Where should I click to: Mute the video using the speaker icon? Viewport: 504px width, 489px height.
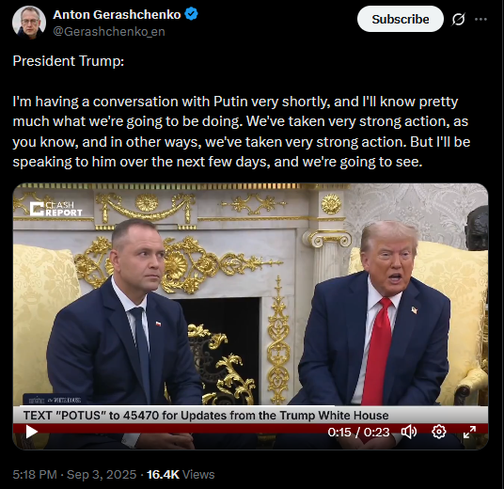point(408,432)
